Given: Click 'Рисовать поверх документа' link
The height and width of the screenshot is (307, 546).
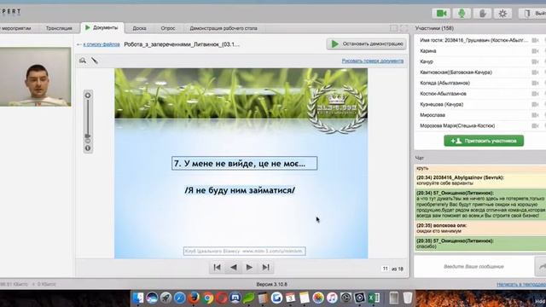Looking at the screenshot, I should 373,61.
